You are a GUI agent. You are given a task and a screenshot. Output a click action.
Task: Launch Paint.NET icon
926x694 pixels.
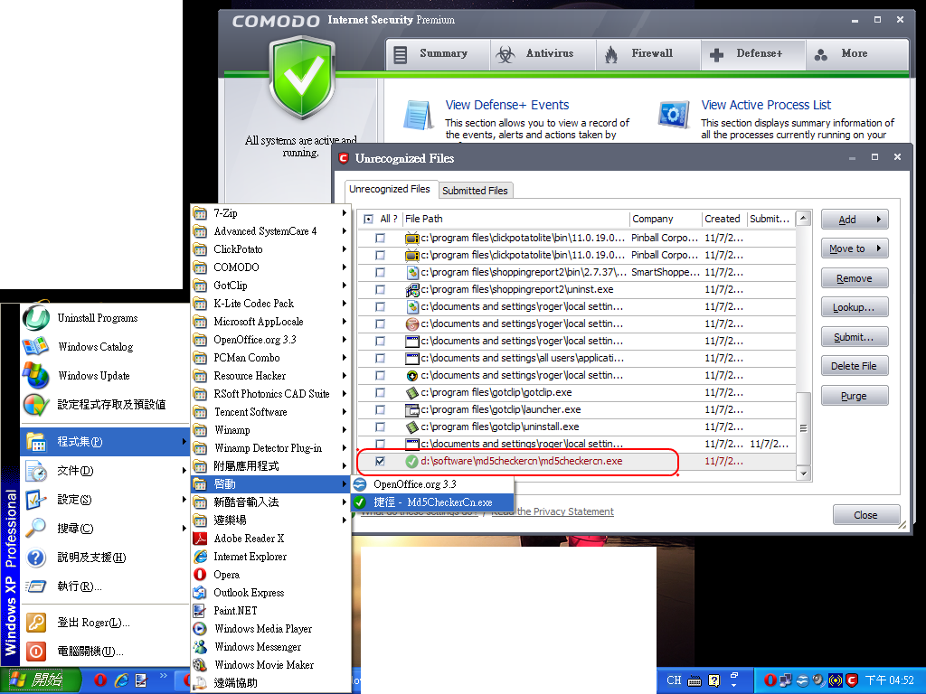click(200, 611)
